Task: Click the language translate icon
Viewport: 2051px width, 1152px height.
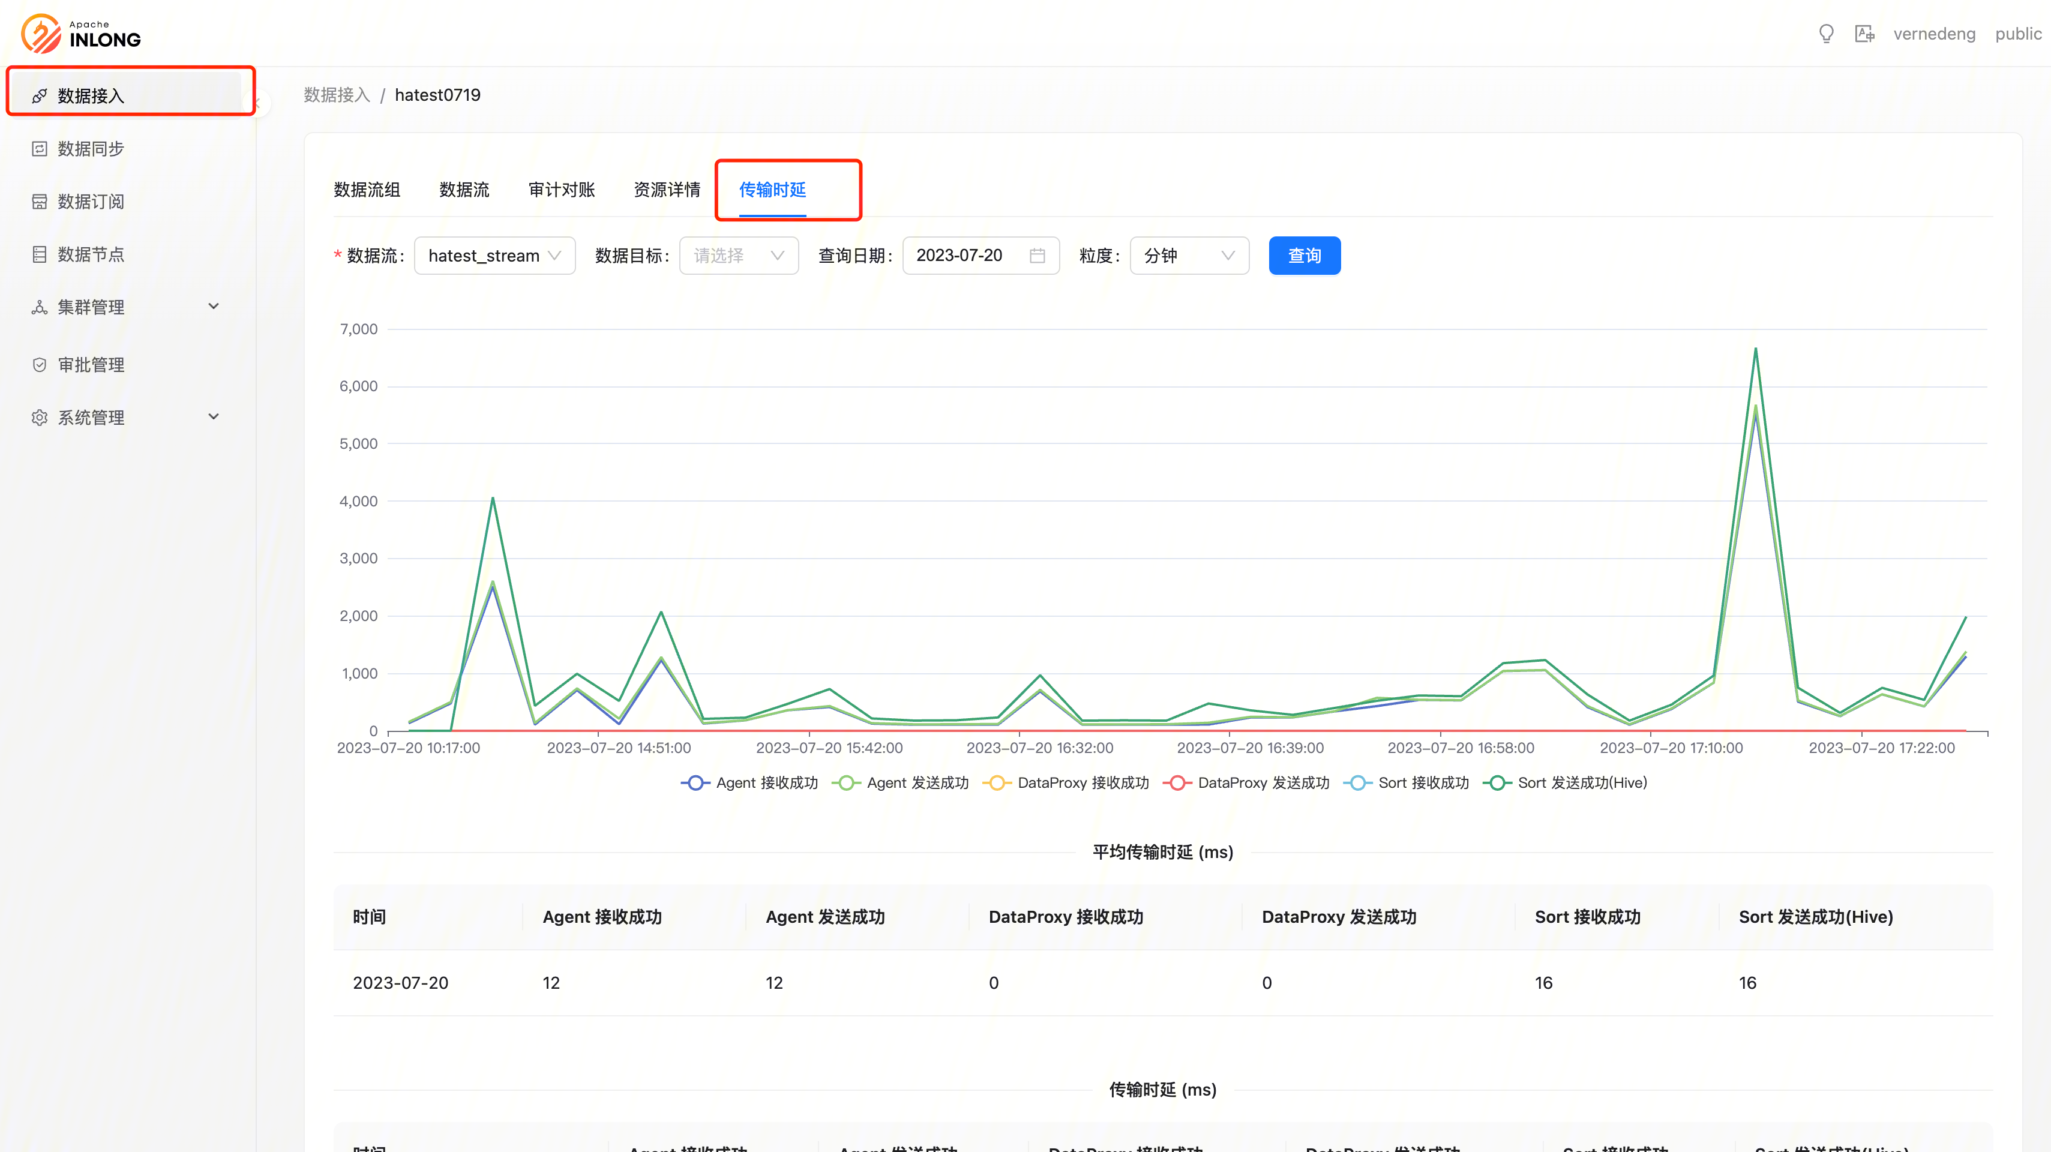Action: tap(1864, 34)
